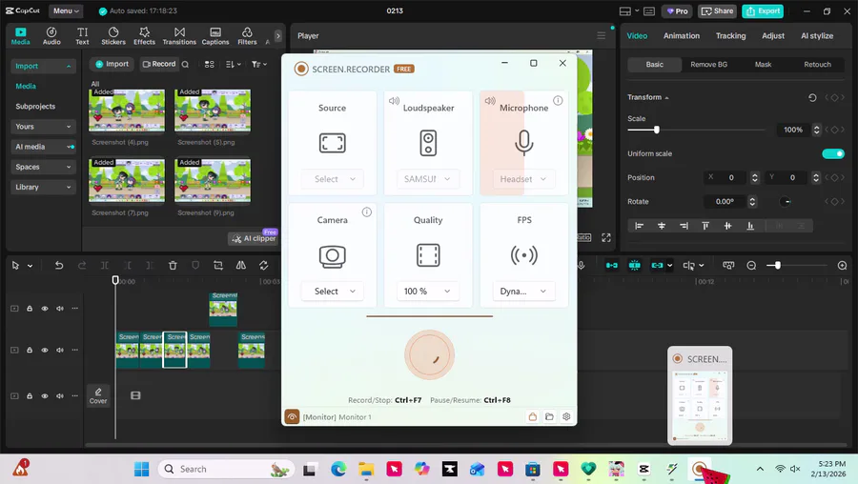858x484 pixels.
Task: Open the Text tool panel
Action: point(82,35)
